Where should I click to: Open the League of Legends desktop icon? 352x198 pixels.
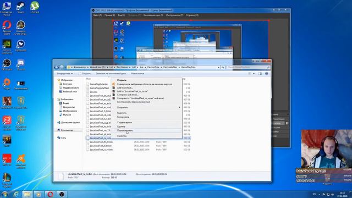click(7, 180)
